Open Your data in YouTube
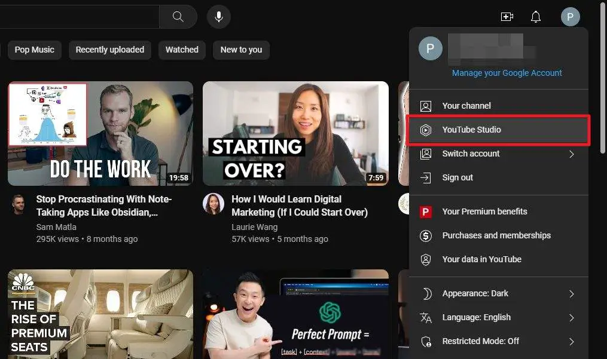This screenshot has width=607, height=359. click(x=499, y=260)
